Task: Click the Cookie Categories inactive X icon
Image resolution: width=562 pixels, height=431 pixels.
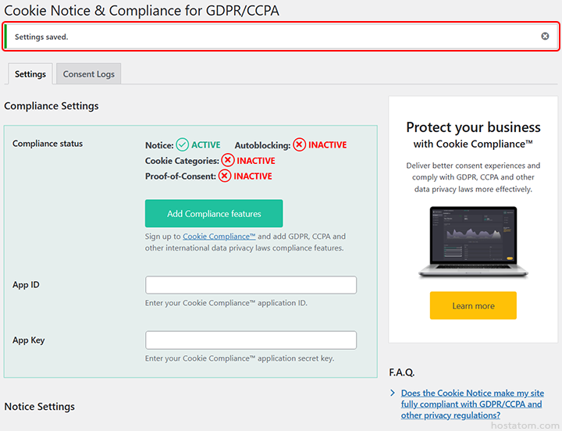Action: click(228, 160)
